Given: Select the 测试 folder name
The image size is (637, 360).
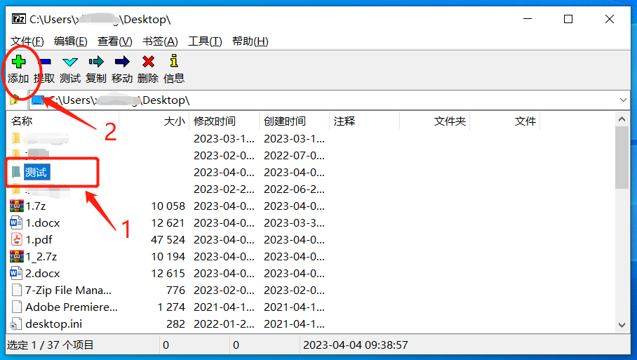Looking at the screenshot, I should (x=36, y=172).
